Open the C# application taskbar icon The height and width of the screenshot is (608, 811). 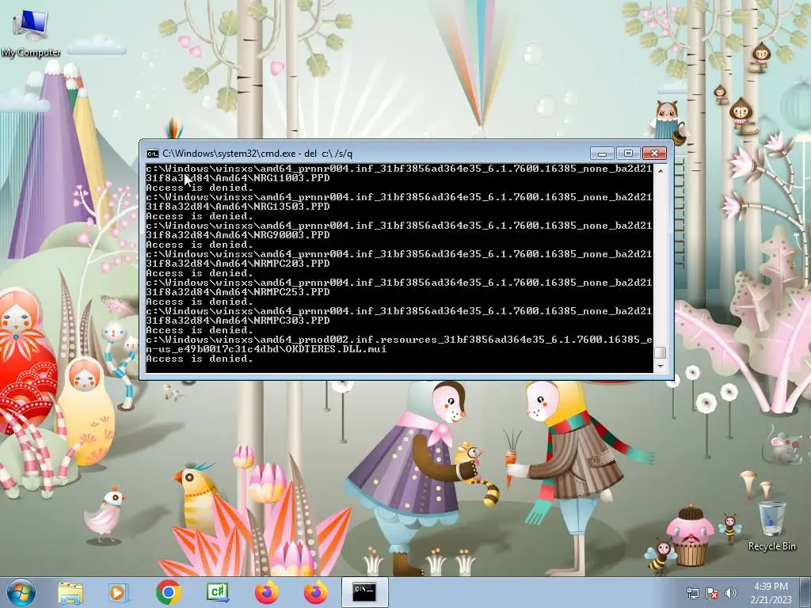(218, 592)
